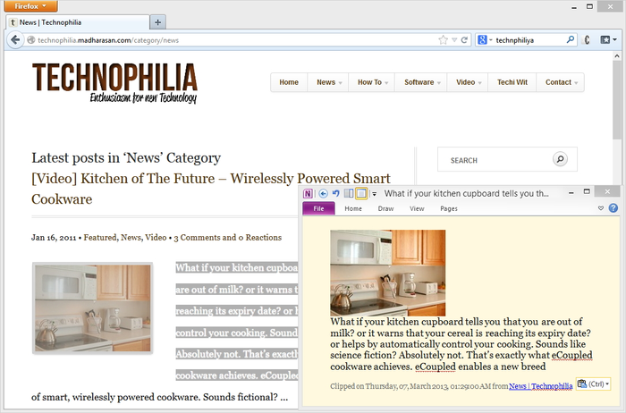This screenshot has width=626, height=413.
Task: Click the Technophilia tab favicon
Action: click(x=13, y=22)
